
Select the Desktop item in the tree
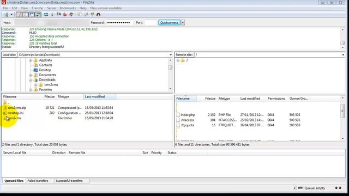pyautogui.click(x=45, y=70)
